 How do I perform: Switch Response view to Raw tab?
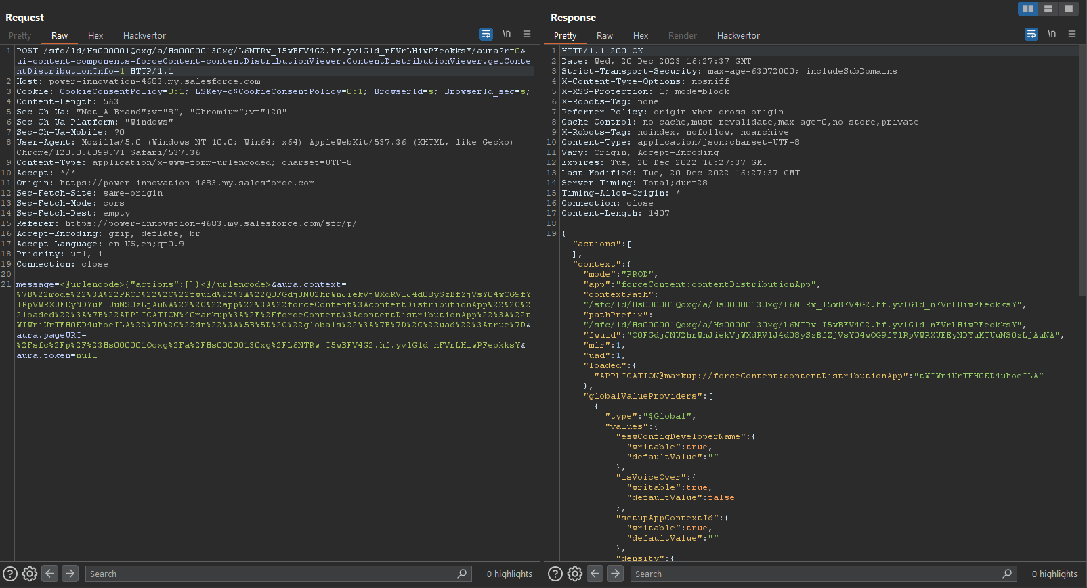[x=605, y=36]
